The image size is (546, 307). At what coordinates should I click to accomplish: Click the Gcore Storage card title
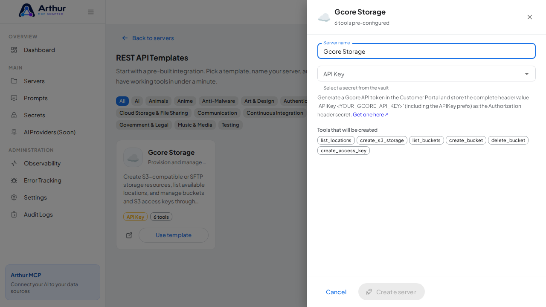pyautogui.click(x=171, y=152)
